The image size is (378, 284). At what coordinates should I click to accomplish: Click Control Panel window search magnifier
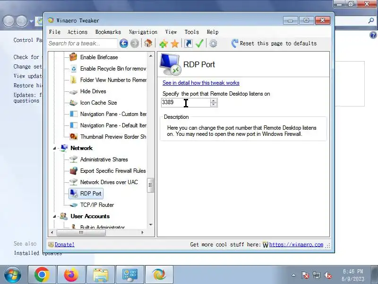tap(371, 21)
